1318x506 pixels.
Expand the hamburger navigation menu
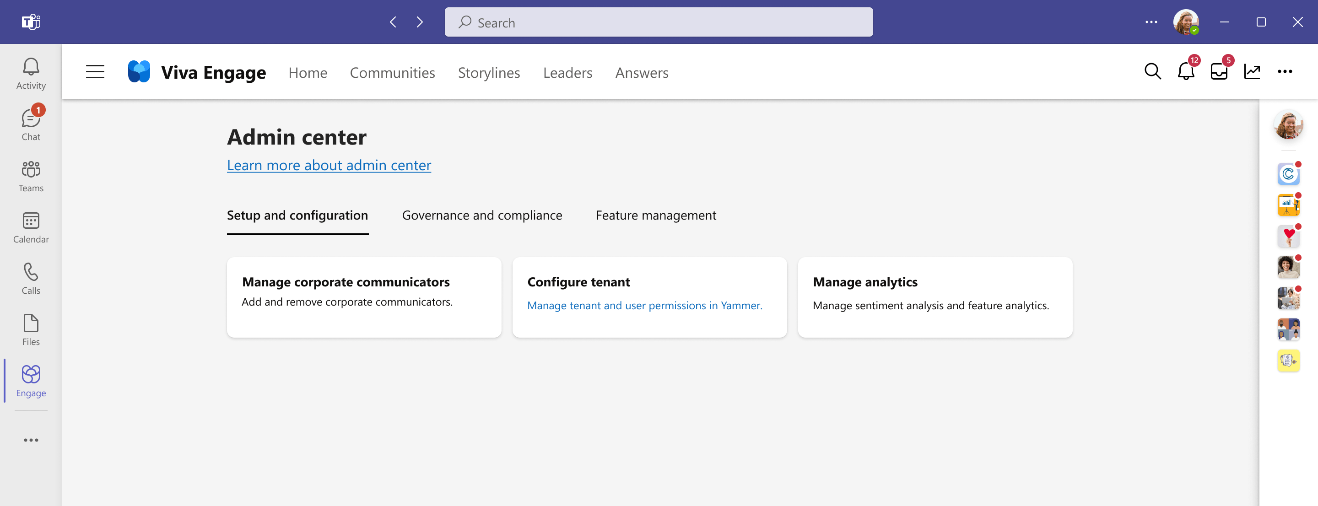point(95,72)
